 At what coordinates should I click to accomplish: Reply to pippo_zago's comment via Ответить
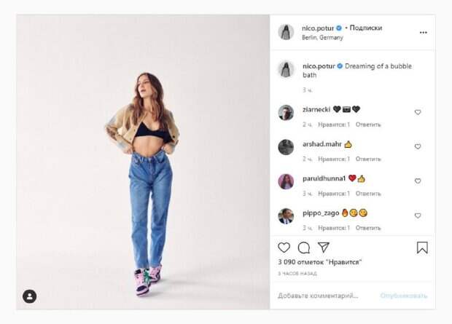click(x=368, y=228)
